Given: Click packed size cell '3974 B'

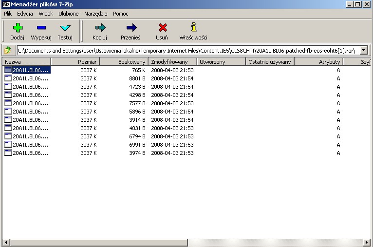Looking at the screenshot, I should (x=137, y=153).
